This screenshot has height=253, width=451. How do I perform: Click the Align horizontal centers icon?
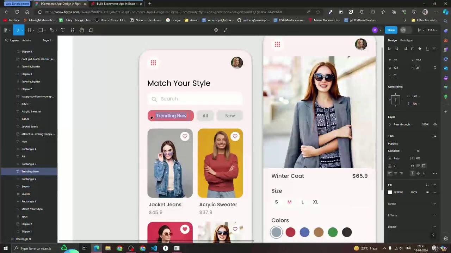[397, 48]
